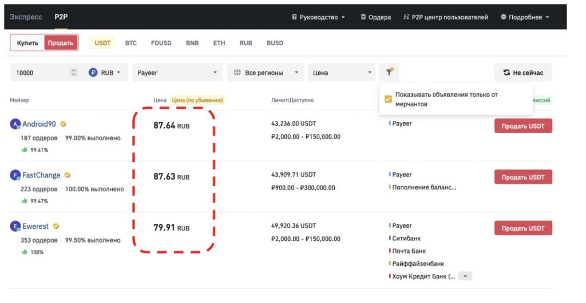Select BNB asset tab
The image size is (586, 303).
pyautogui.click(x=192, y=43)
